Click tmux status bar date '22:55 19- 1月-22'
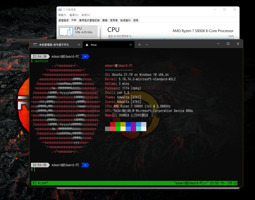This screenshot has height=200, width=255. tap(223, 183)
